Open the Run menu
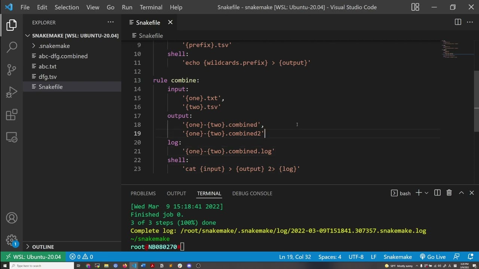The height and width of the screenshot is (269, 479). tap(127, 7)
